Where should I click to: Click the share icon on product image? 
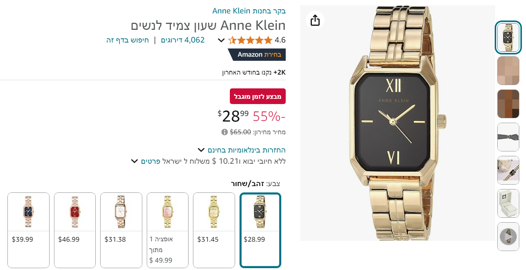point(315,20)
